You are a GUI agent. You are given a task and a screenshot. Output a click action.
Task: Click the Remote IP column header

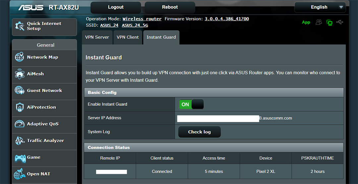pos(110,158)
